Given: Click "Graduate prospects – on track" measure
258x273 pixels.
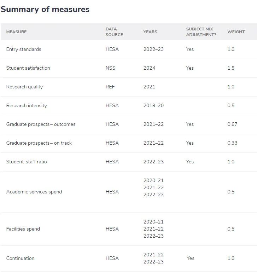Looking at the screenshot, I should point(39,143).
